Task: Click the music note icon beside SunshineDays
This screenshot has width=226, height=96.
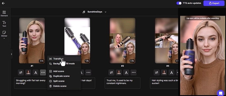Action: tap(84, 12)
